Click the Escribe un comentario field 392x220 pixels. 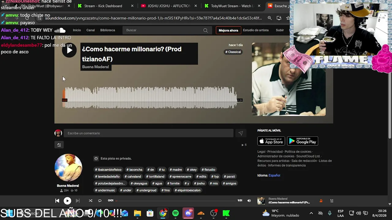coord(149,133)
